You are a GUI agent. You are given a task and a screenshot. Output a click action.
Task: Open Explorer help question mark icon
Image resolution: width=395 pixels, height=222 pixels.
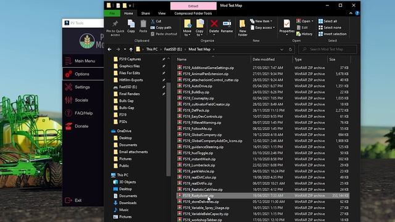coord(357,14)
